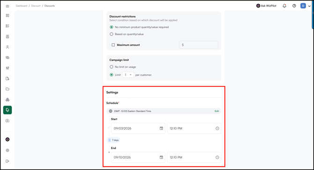This screenshot has width=314, height=170.
Task: Open the settings gear in sidebar
Action: click(7, 150)
